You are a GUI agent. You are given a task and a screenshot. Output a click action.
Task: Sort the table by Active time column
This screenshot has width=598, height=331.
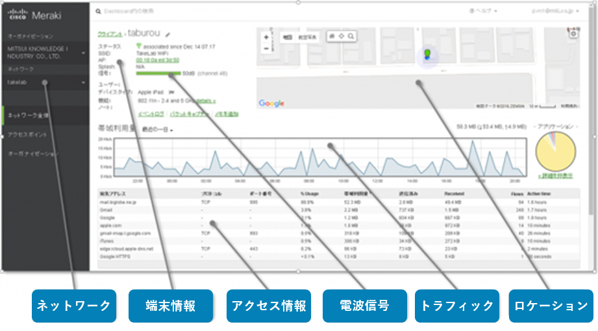[538, 194]
